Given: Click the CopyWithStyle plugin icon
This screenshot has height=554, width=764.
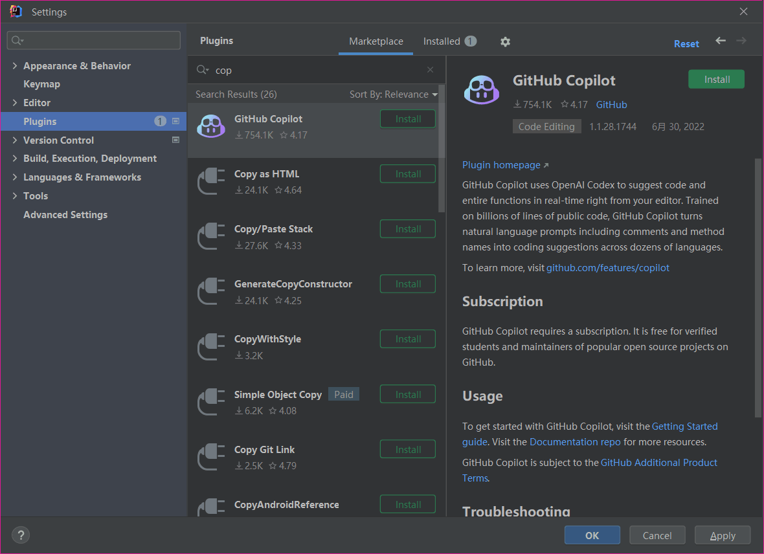Looking at the screenshot, I should tap(211, 346).
